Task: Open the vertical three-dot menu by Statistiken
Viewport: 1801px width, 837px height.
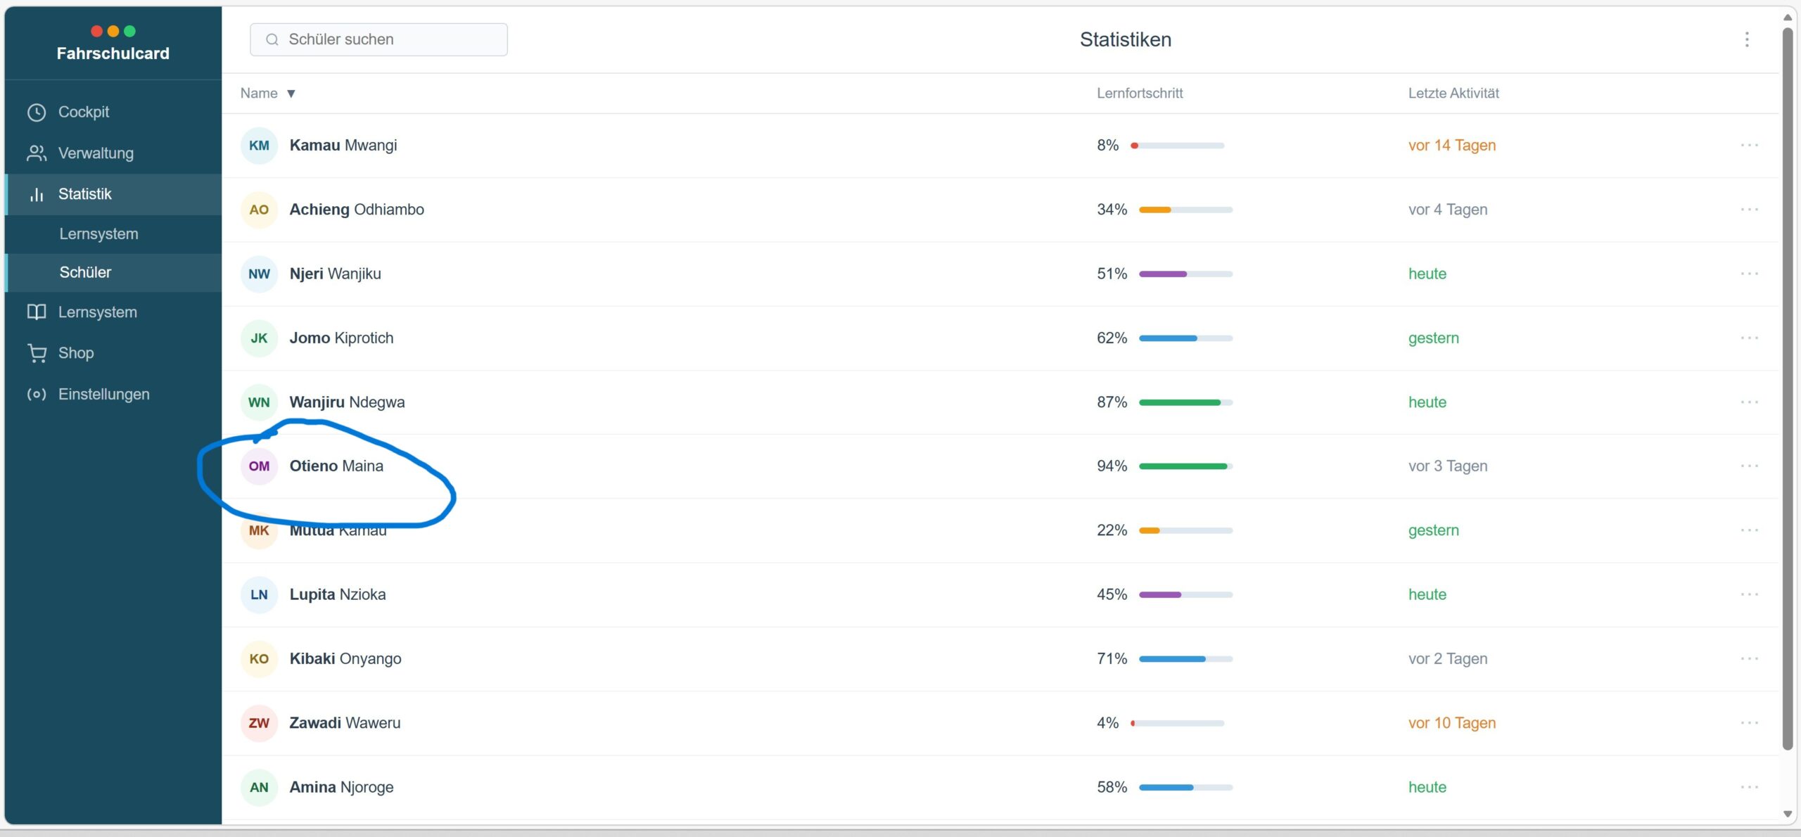Action: [1746, 39]
